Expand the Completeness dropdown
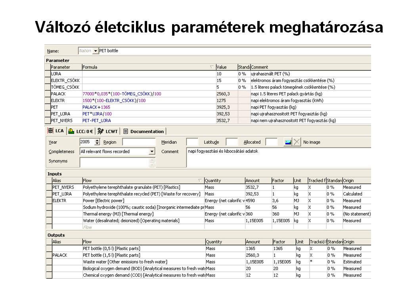Viewport: 406px width, 304px height. click(152, 152)
